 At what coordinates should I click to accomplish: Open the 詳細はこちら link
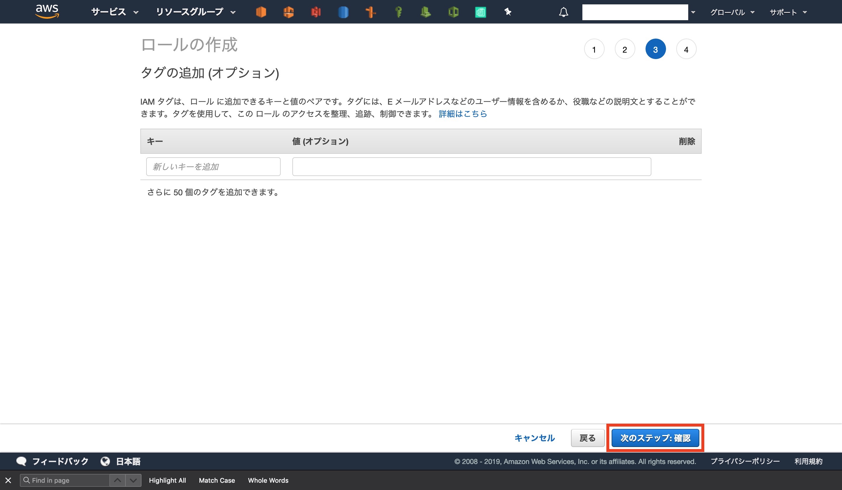463,114
